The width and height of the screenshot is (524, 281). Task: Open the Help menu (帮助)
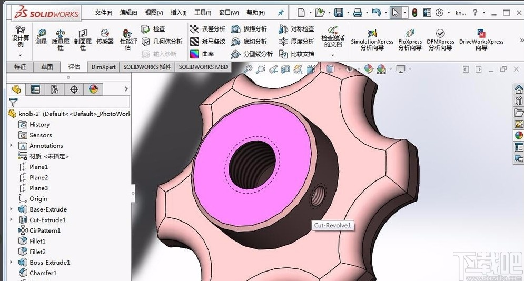pyautogui.click(x=255, y=13)
